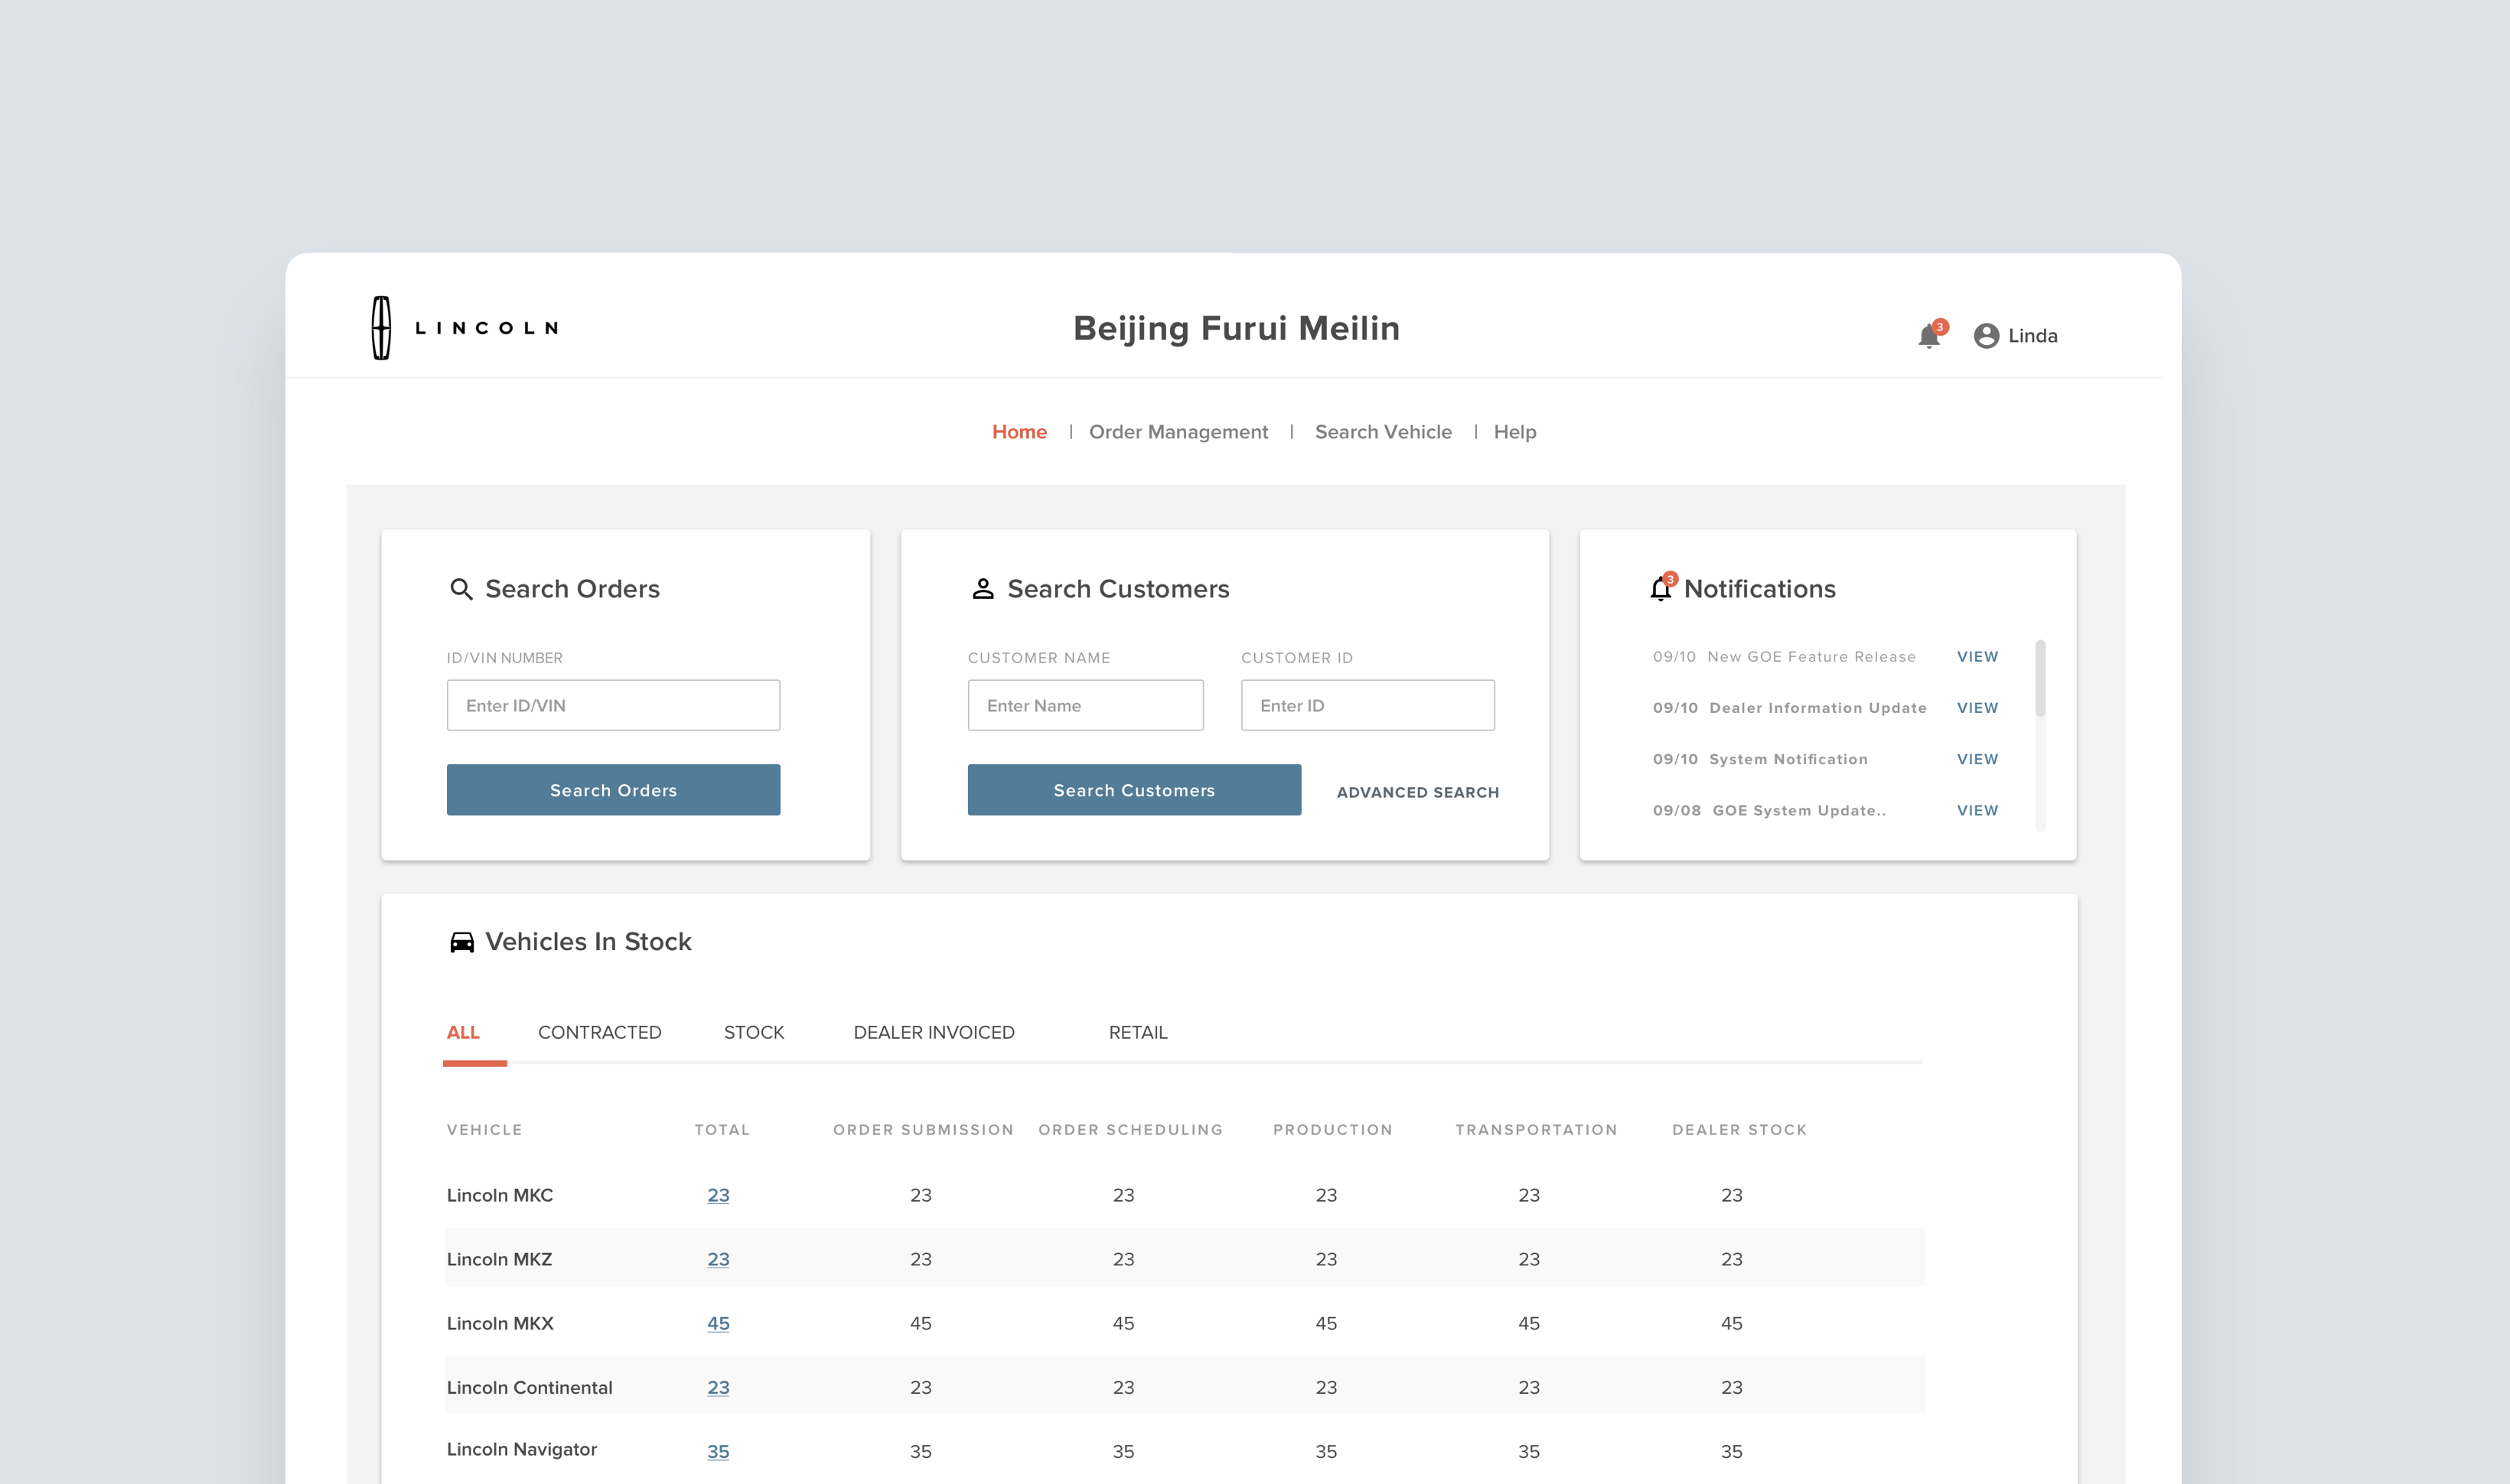
Task: View the Dealer Information Update notification
Action: [x=1977, y=708]
